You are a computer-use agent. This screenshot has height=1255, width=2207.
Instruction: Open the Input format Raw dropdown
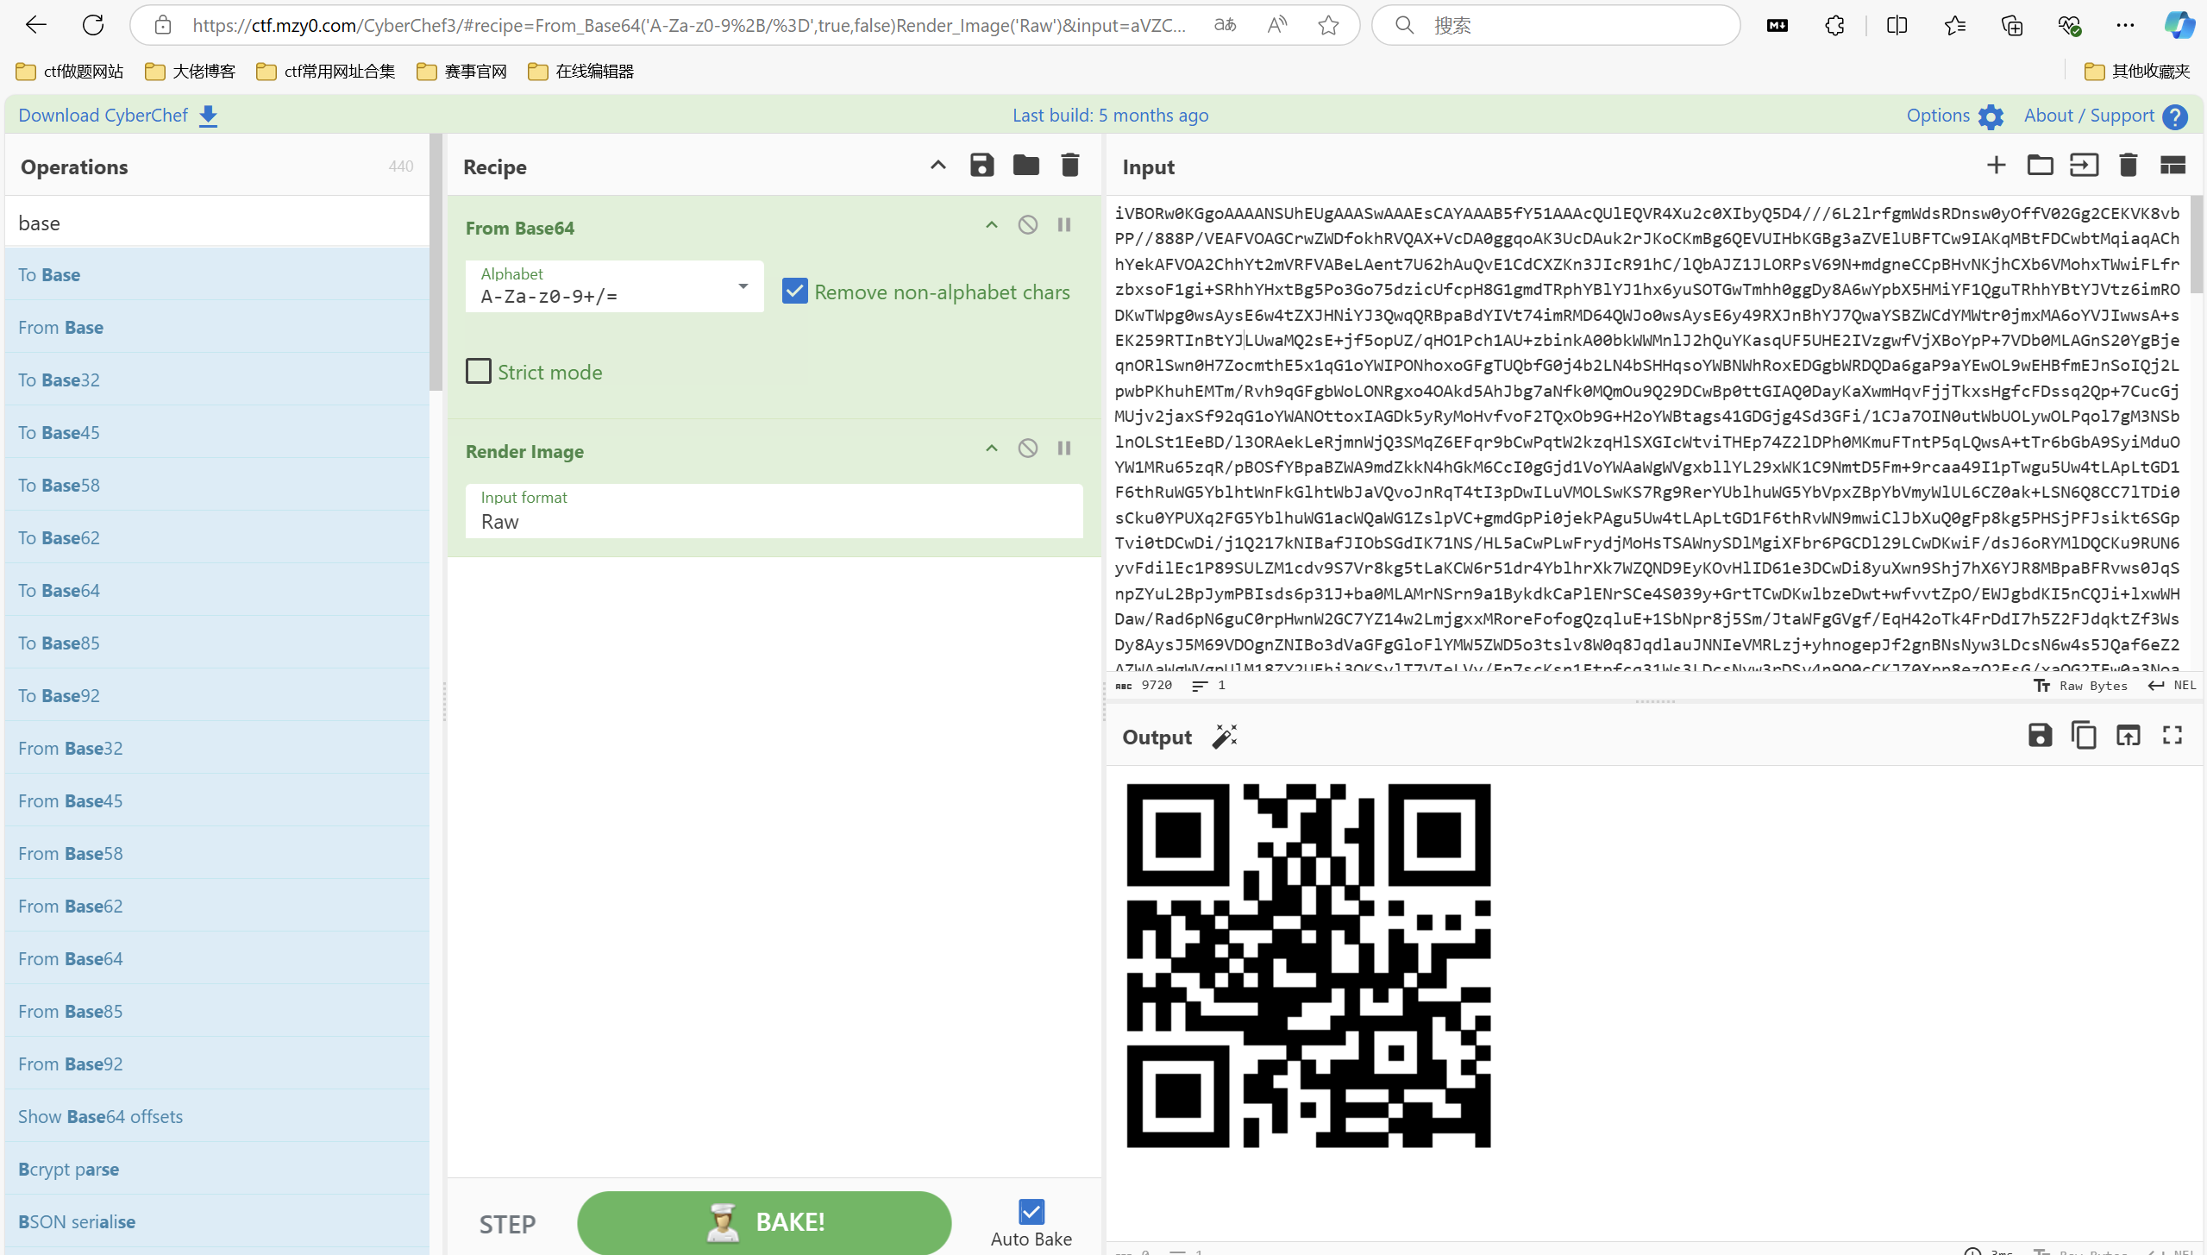tap(774, 511)
